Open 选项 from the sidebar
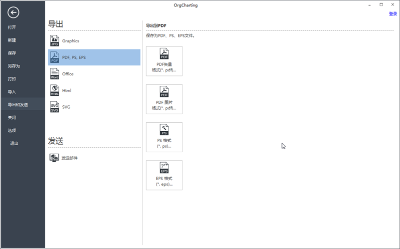The image size is (400, 249). 12,131
